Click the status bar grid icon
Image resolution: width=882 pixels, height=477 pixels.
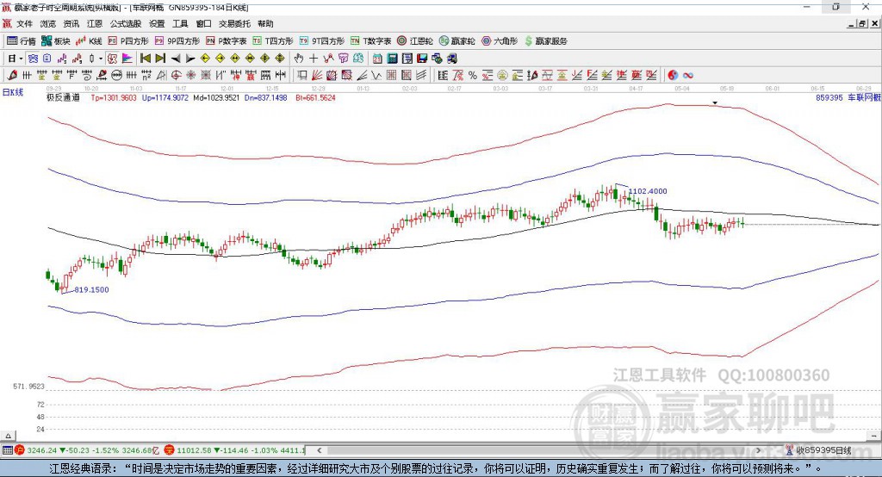(x=7, y=450)
